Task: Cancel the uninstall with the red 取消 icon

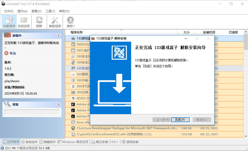Action: point(6,52)
